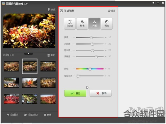This screenshot has width=166, height=124.
Task: Close the 美图秀秀批处理 window
Action: (163, 3)
